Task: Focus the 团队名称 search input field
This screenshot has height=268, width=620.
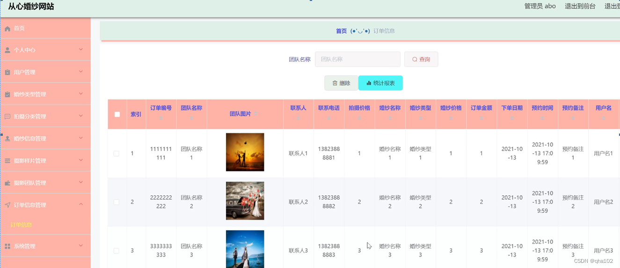Action: [x=357, y=60]
